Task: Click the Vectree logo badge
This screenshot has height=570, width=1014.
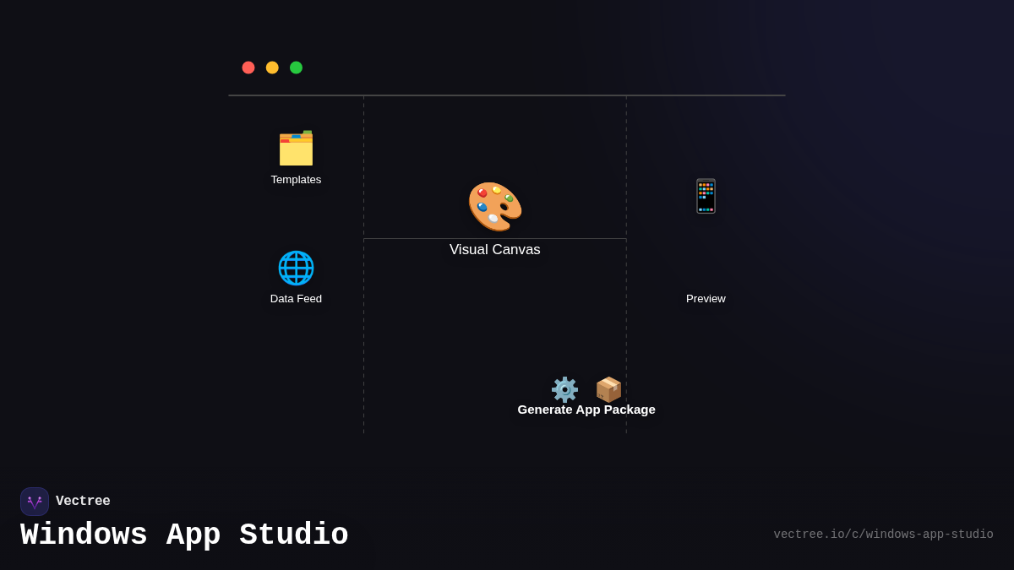Action: click(x=35, y=501)
